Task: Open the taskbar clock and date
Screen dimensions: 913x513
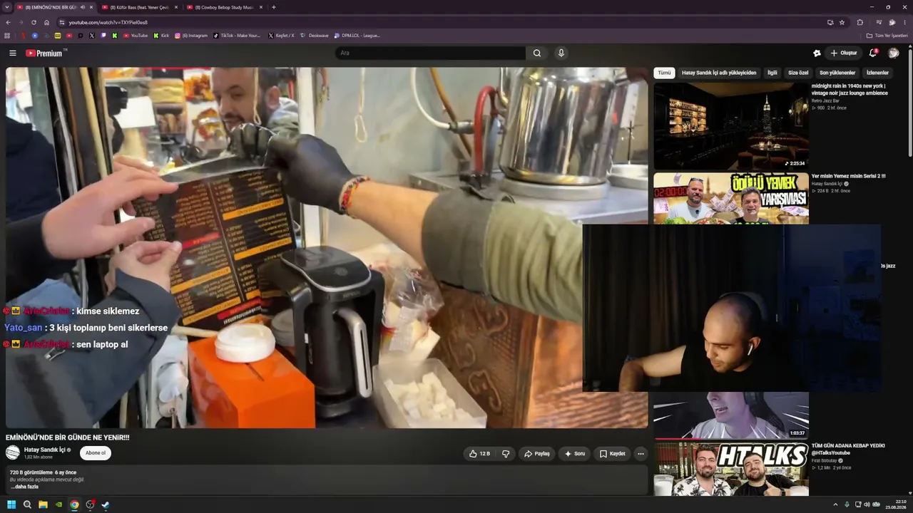Action: click(x=896, y=505)
